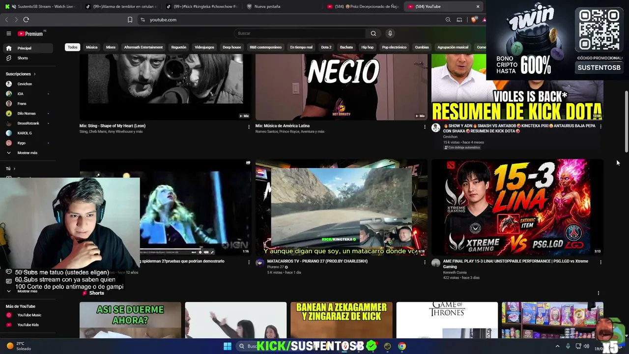Open the YouTube hamburger guide menu
This screenshot has height=354, width=629.
click(9, 33)
